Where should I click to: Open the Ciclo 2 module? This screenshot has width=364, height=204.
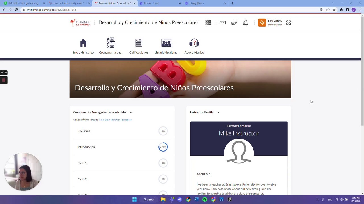coord(122,179)
